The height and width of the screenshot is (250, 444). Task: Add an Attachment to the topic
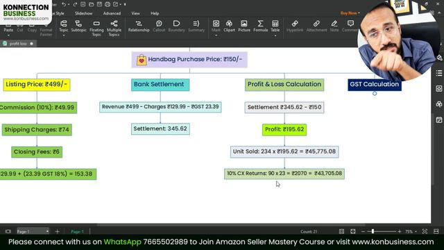tap(316, 26)
